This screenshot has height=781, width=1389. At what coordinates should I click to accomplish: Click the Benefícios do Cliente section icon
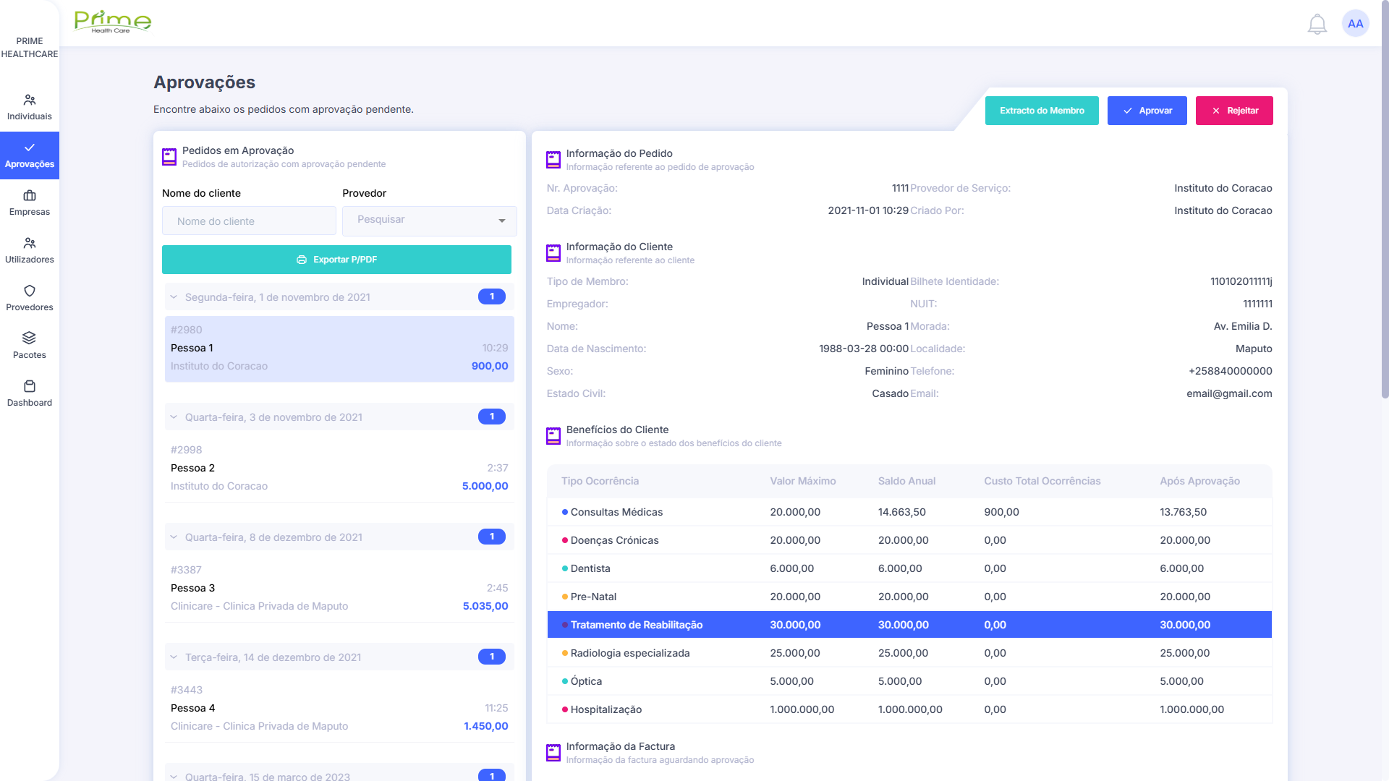553,436
